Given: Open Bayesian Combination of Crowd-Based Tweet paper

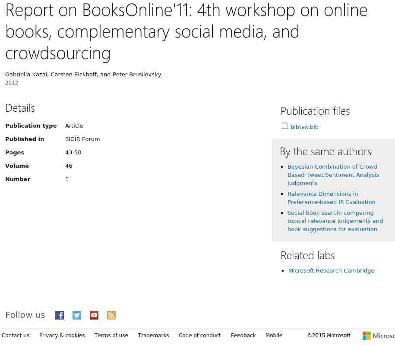Looking at the screenshot, I should tap(333, 175).
